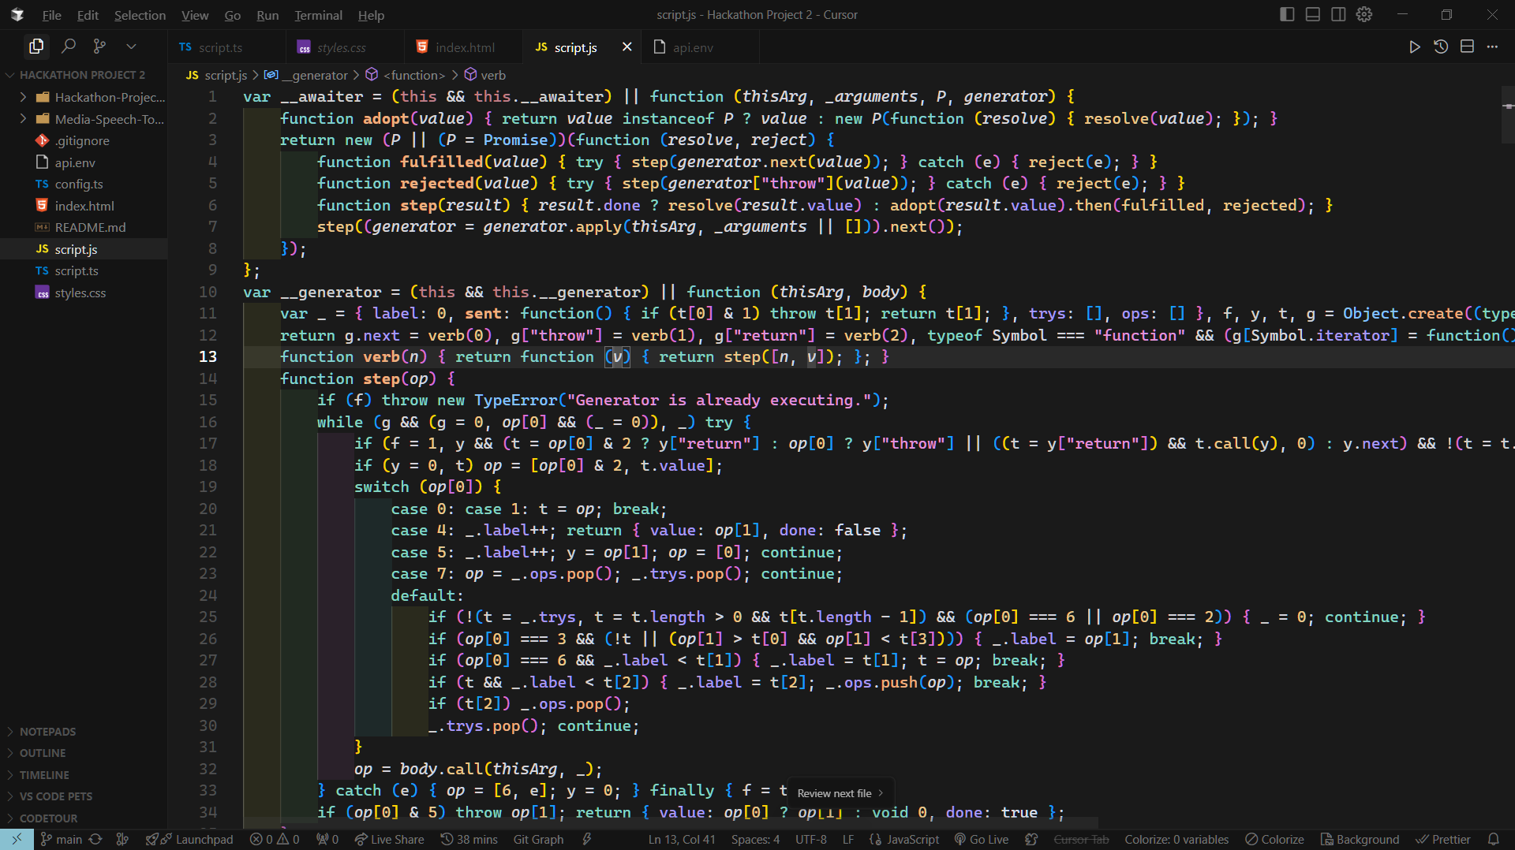Image resolution: width=1515 pixels, height=850 pixels.
Task: Start a Live Share session
Action: click(389, 839)
